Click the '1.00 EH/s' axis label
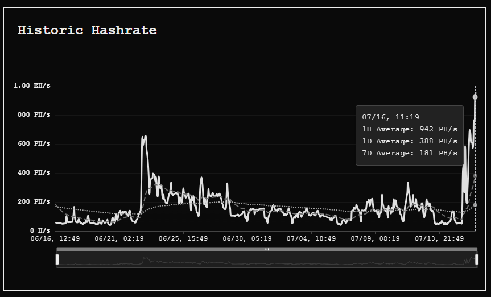 coord(32,86)
